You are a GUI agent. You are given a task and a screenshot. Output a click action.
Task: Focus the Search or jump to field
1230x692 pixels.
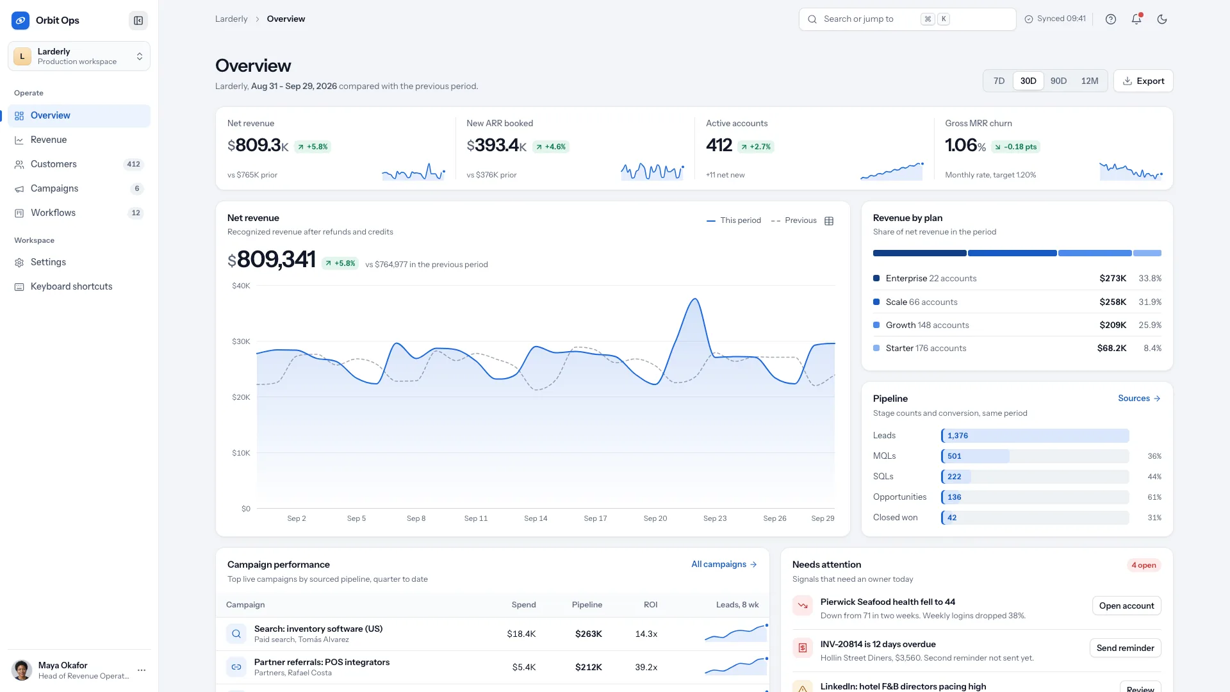(x=907, y=19)
